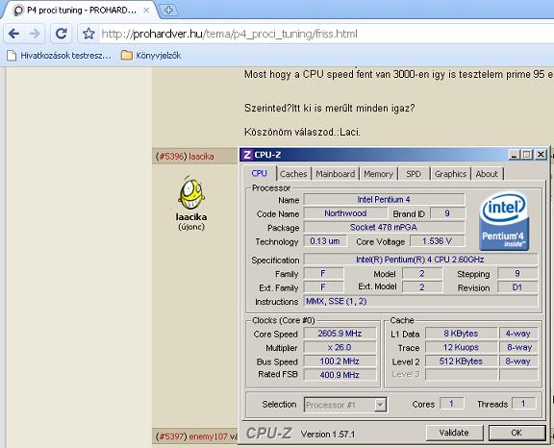
Task: Click the Rated FSB value '400.9 MHz'
Action: tap(340, 375)
